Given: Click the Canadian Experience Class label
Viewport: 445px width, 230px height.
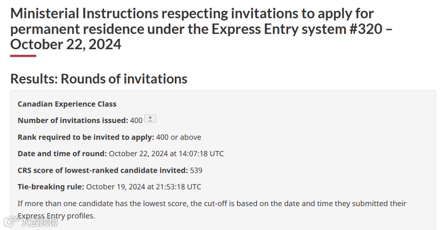Looking at the screenshot, I should (67, 104).
